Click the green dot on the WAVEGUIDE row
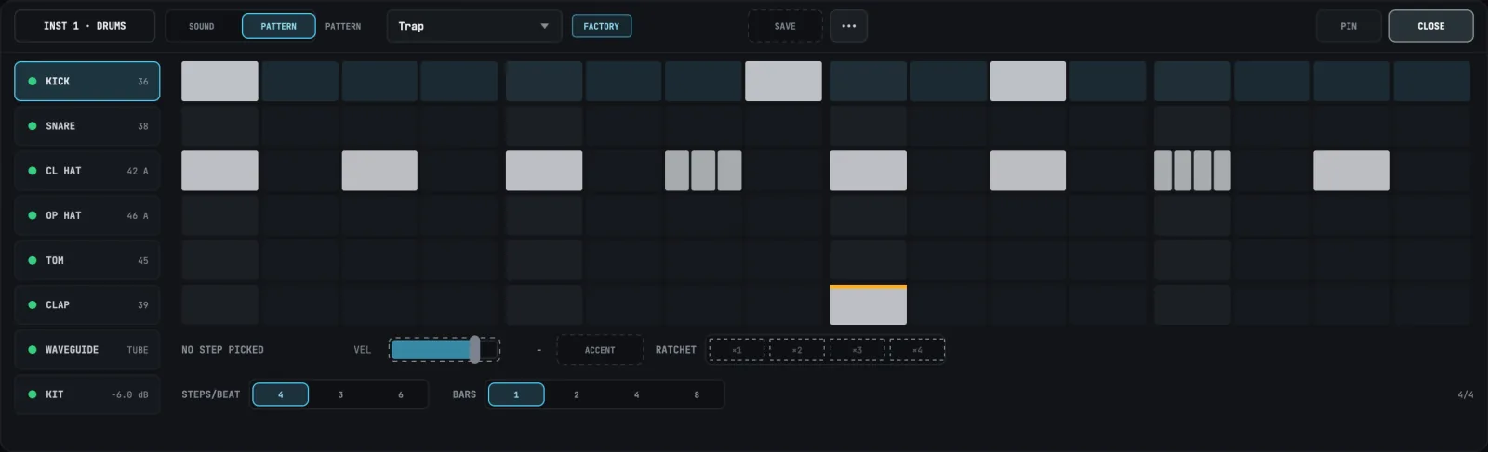1488x452 pixels. point(33,350)
